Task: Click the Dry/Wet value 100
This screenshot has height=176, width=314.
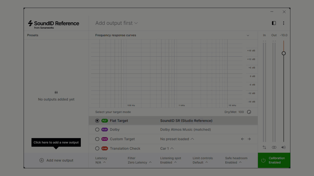Action: tap(241, 112)
